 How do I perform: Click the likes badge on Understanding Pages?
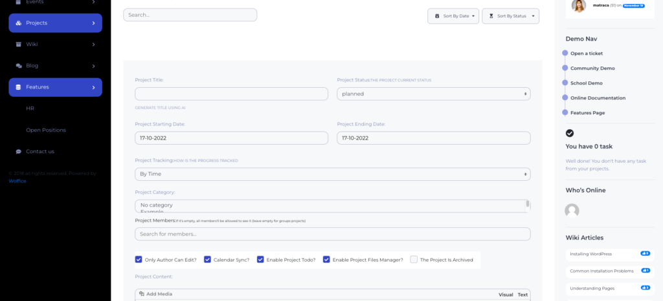(x=645, y=288)
